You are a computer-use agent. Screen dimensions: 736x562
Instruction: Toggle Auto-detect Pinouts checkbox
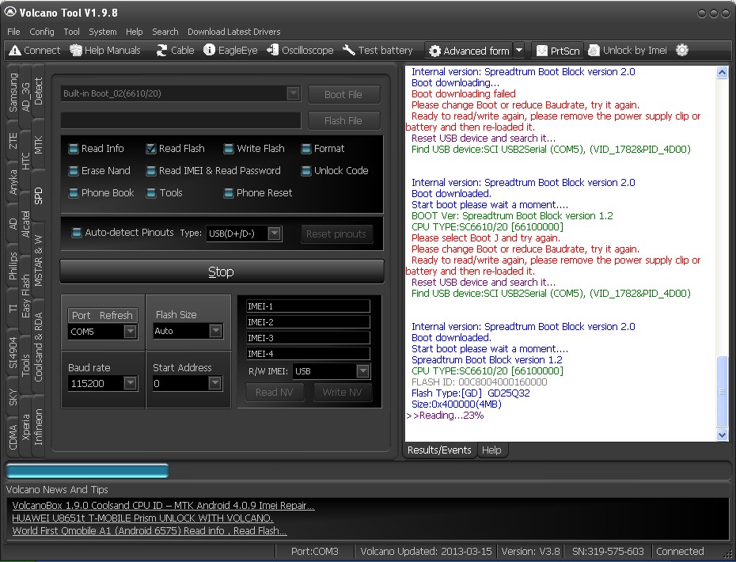click(x=77, y=233)
